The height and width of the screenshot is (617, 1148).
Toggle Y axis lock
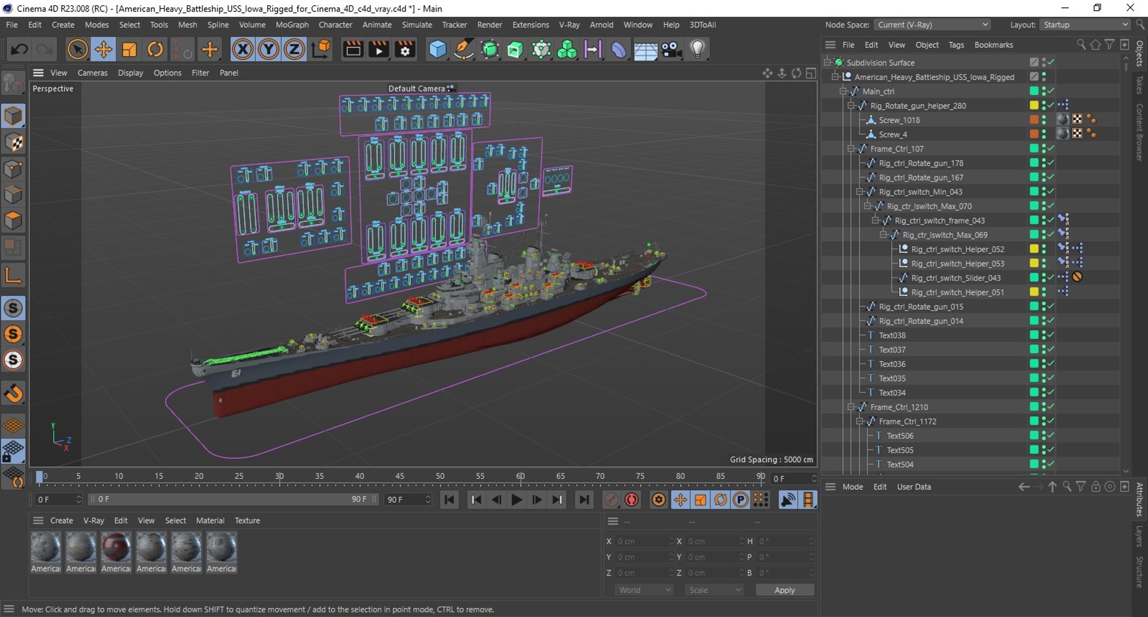(x=268, y=50)
